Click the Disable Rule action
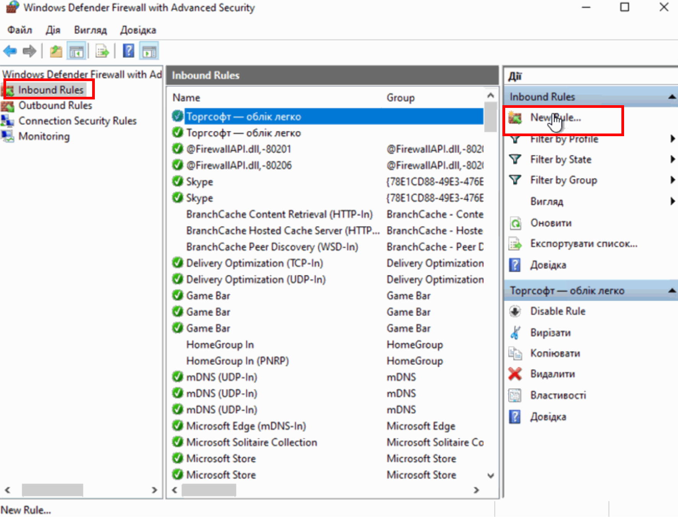 pyautogui.click(x=557, y=311)
